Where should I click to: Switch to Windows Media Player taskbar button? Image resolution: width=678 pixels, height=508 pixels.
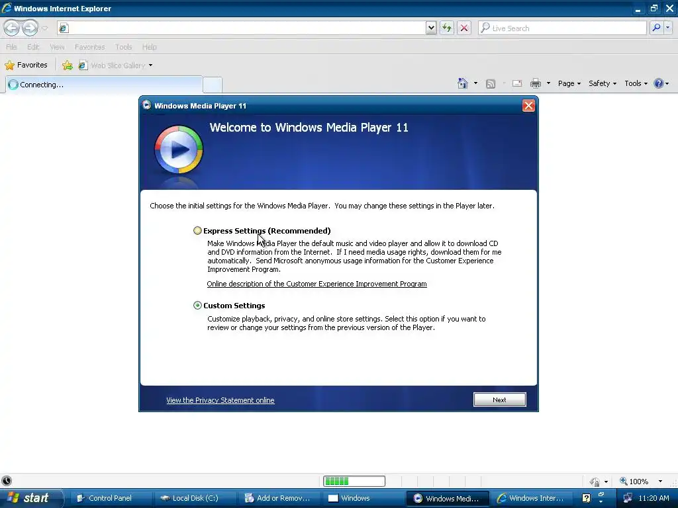click(447, 498)
